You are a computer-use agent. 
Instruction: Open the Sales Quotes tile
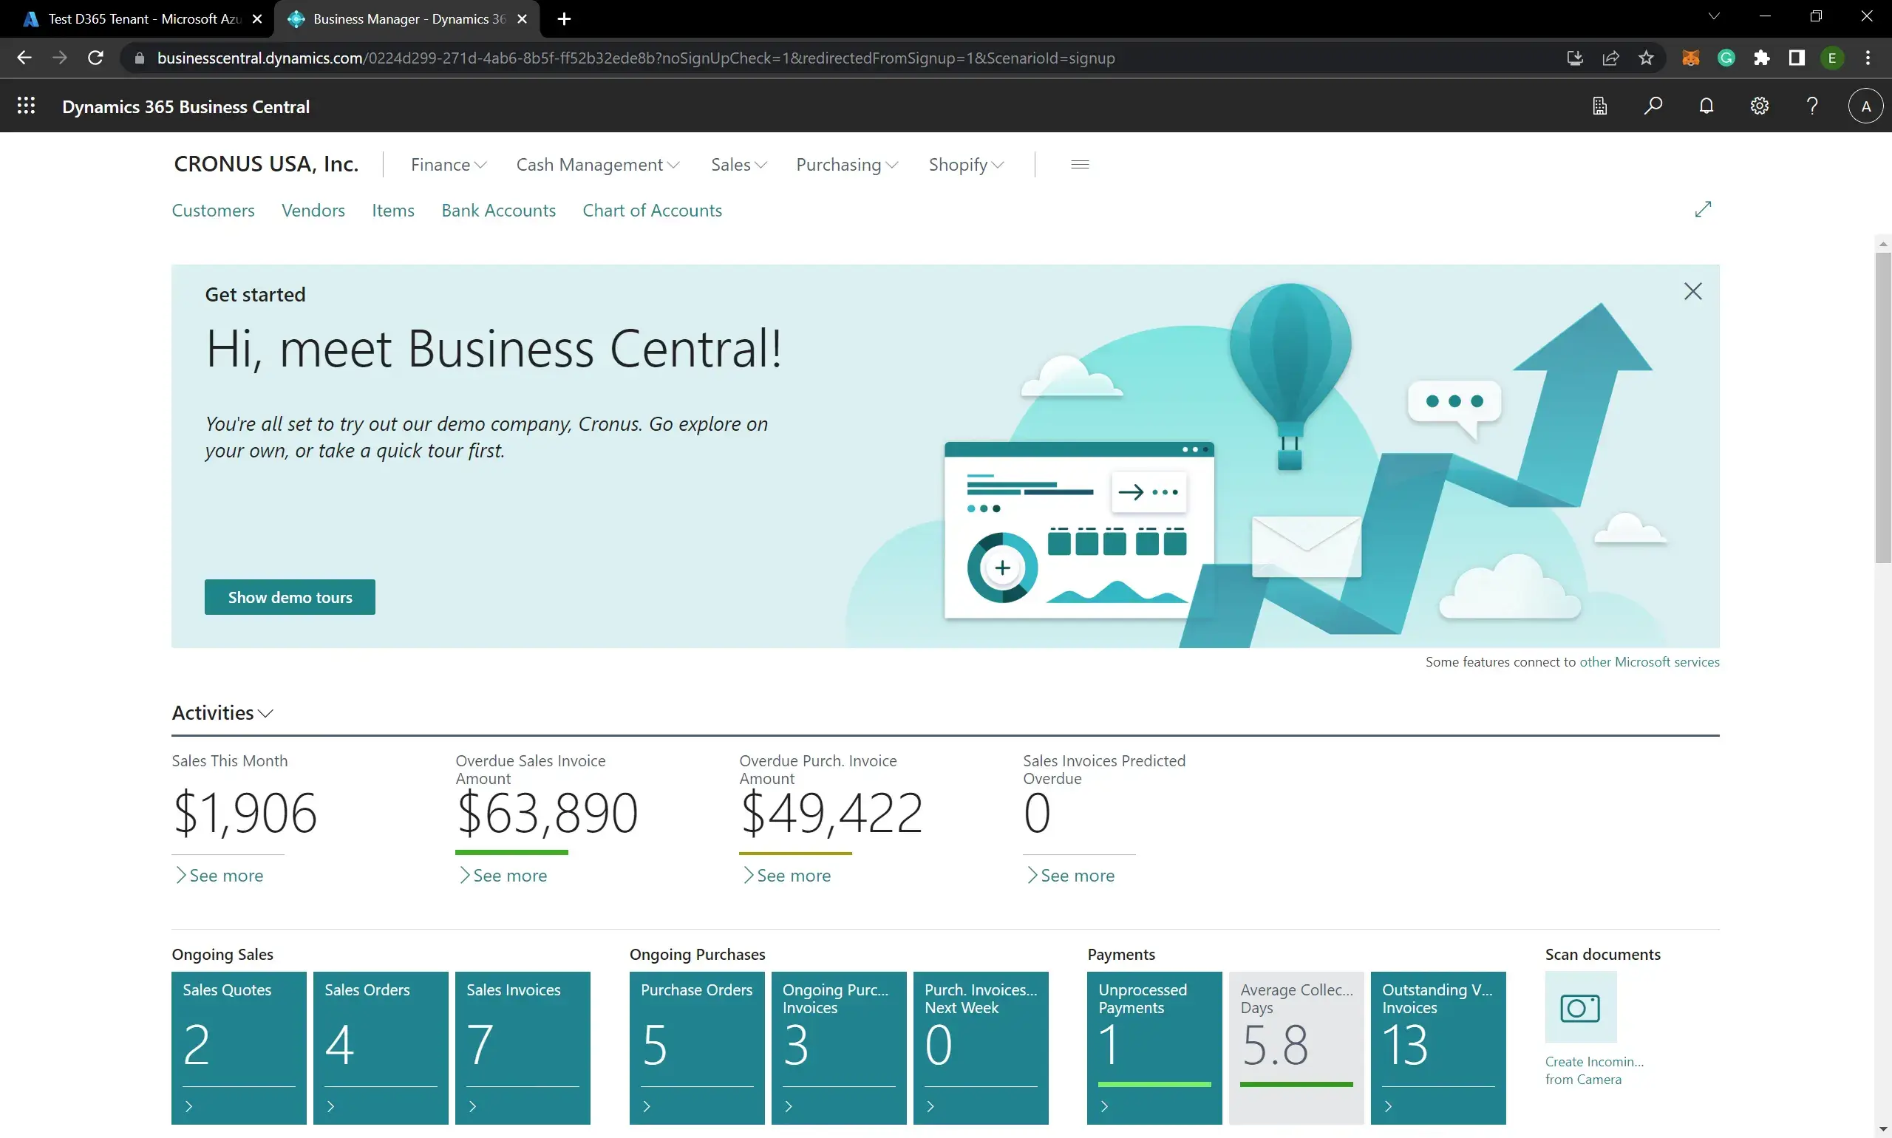pyautogui.click(x=239, y=1048)
